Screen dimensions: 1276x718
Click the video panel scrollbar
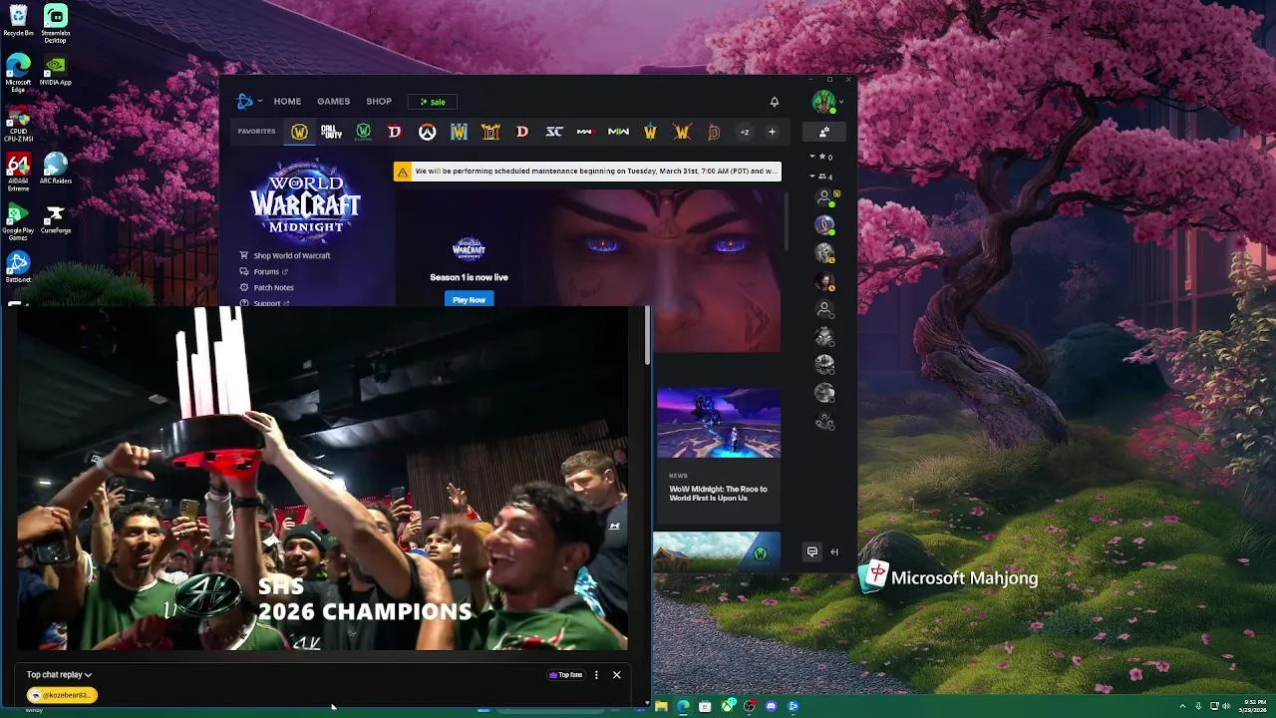point(648,336)
